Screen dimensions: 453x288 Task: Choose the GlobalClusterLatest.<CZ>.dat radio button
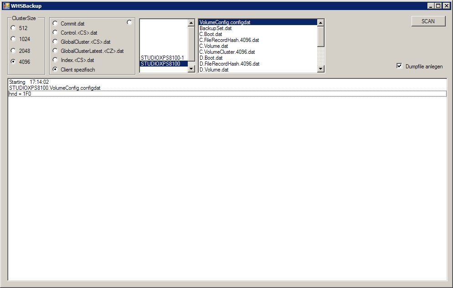click(x=55, y=51)
